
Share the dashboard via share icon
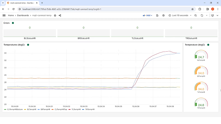(x=60, y=16)
